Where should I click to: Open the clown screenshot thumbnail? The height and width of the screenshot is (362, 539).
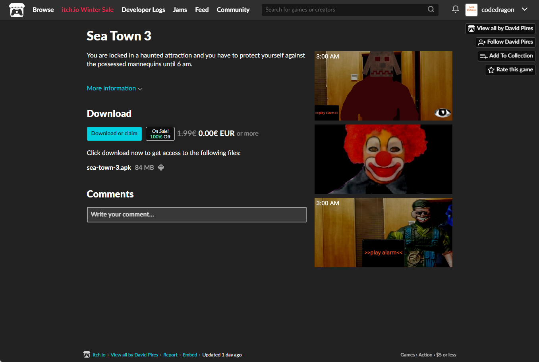pyautogui.click(x=383, y=159)
